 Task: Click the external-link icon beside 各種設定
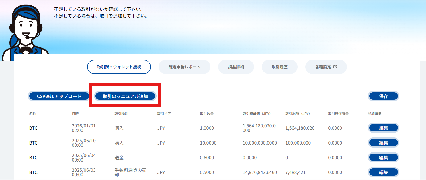(x=335, y=67)
